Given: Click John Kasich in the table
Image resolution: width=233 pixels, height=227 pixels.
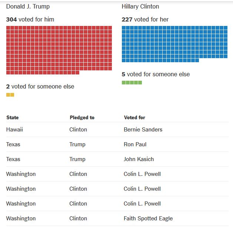Looking at the screenshot, I should pos(139,159).
